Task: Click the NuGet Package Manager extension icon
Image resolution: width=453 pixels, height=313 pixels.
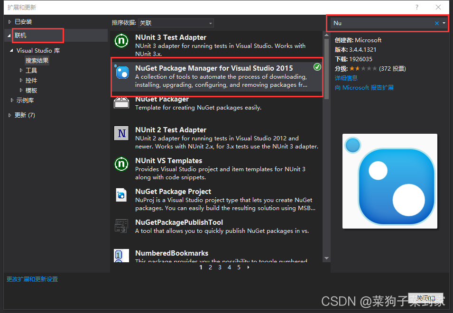Action: [122, 72]
